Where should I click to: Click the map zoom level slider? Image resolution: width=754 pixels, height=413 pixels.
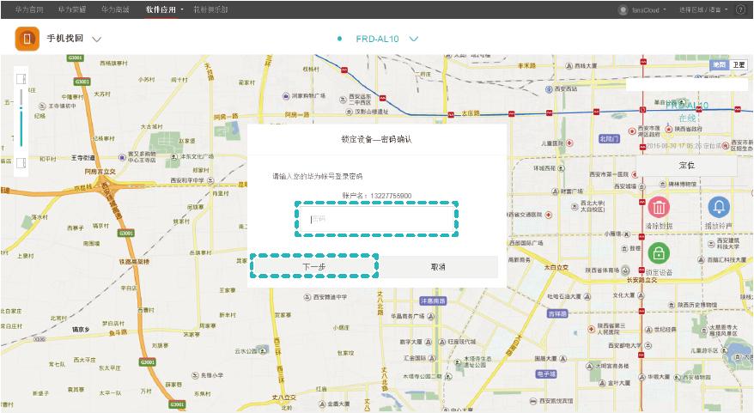[x=21, y=118]
